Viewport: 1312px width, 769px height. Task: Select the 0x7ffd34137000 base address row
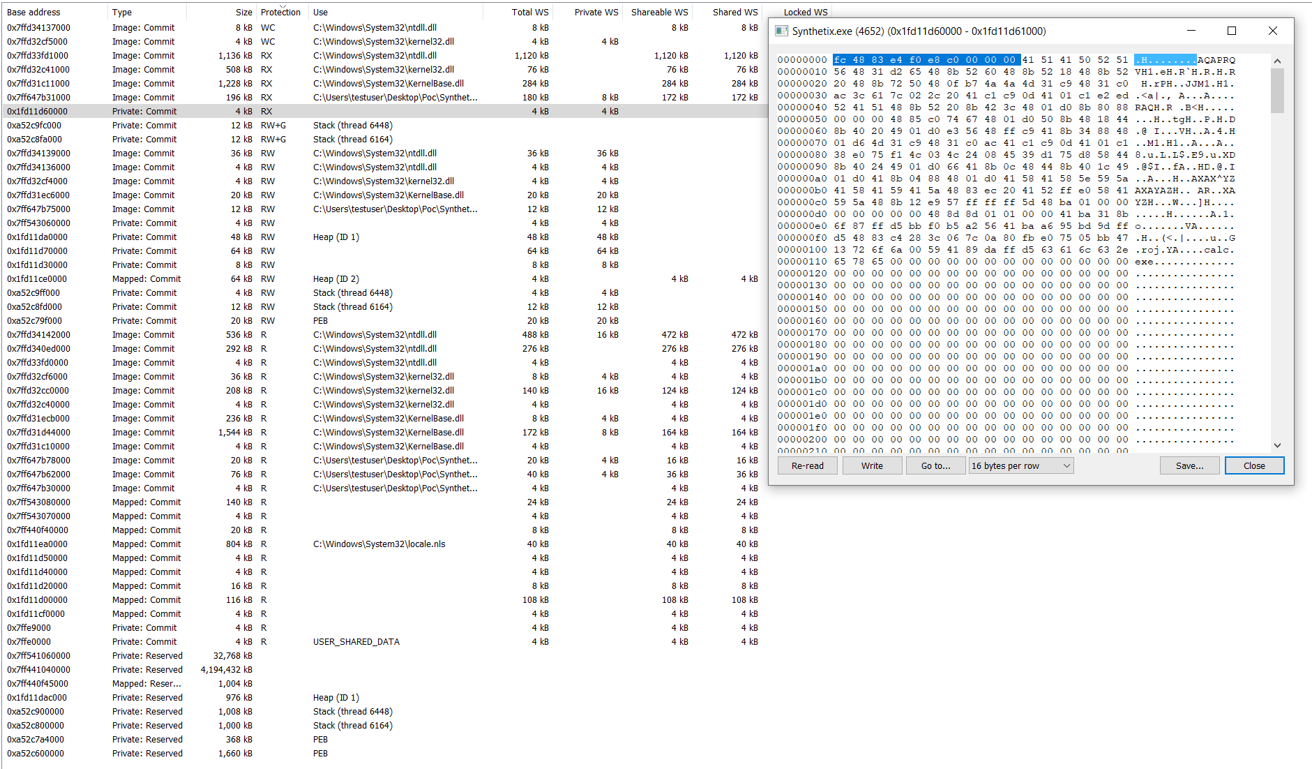[x=384, y=27]
